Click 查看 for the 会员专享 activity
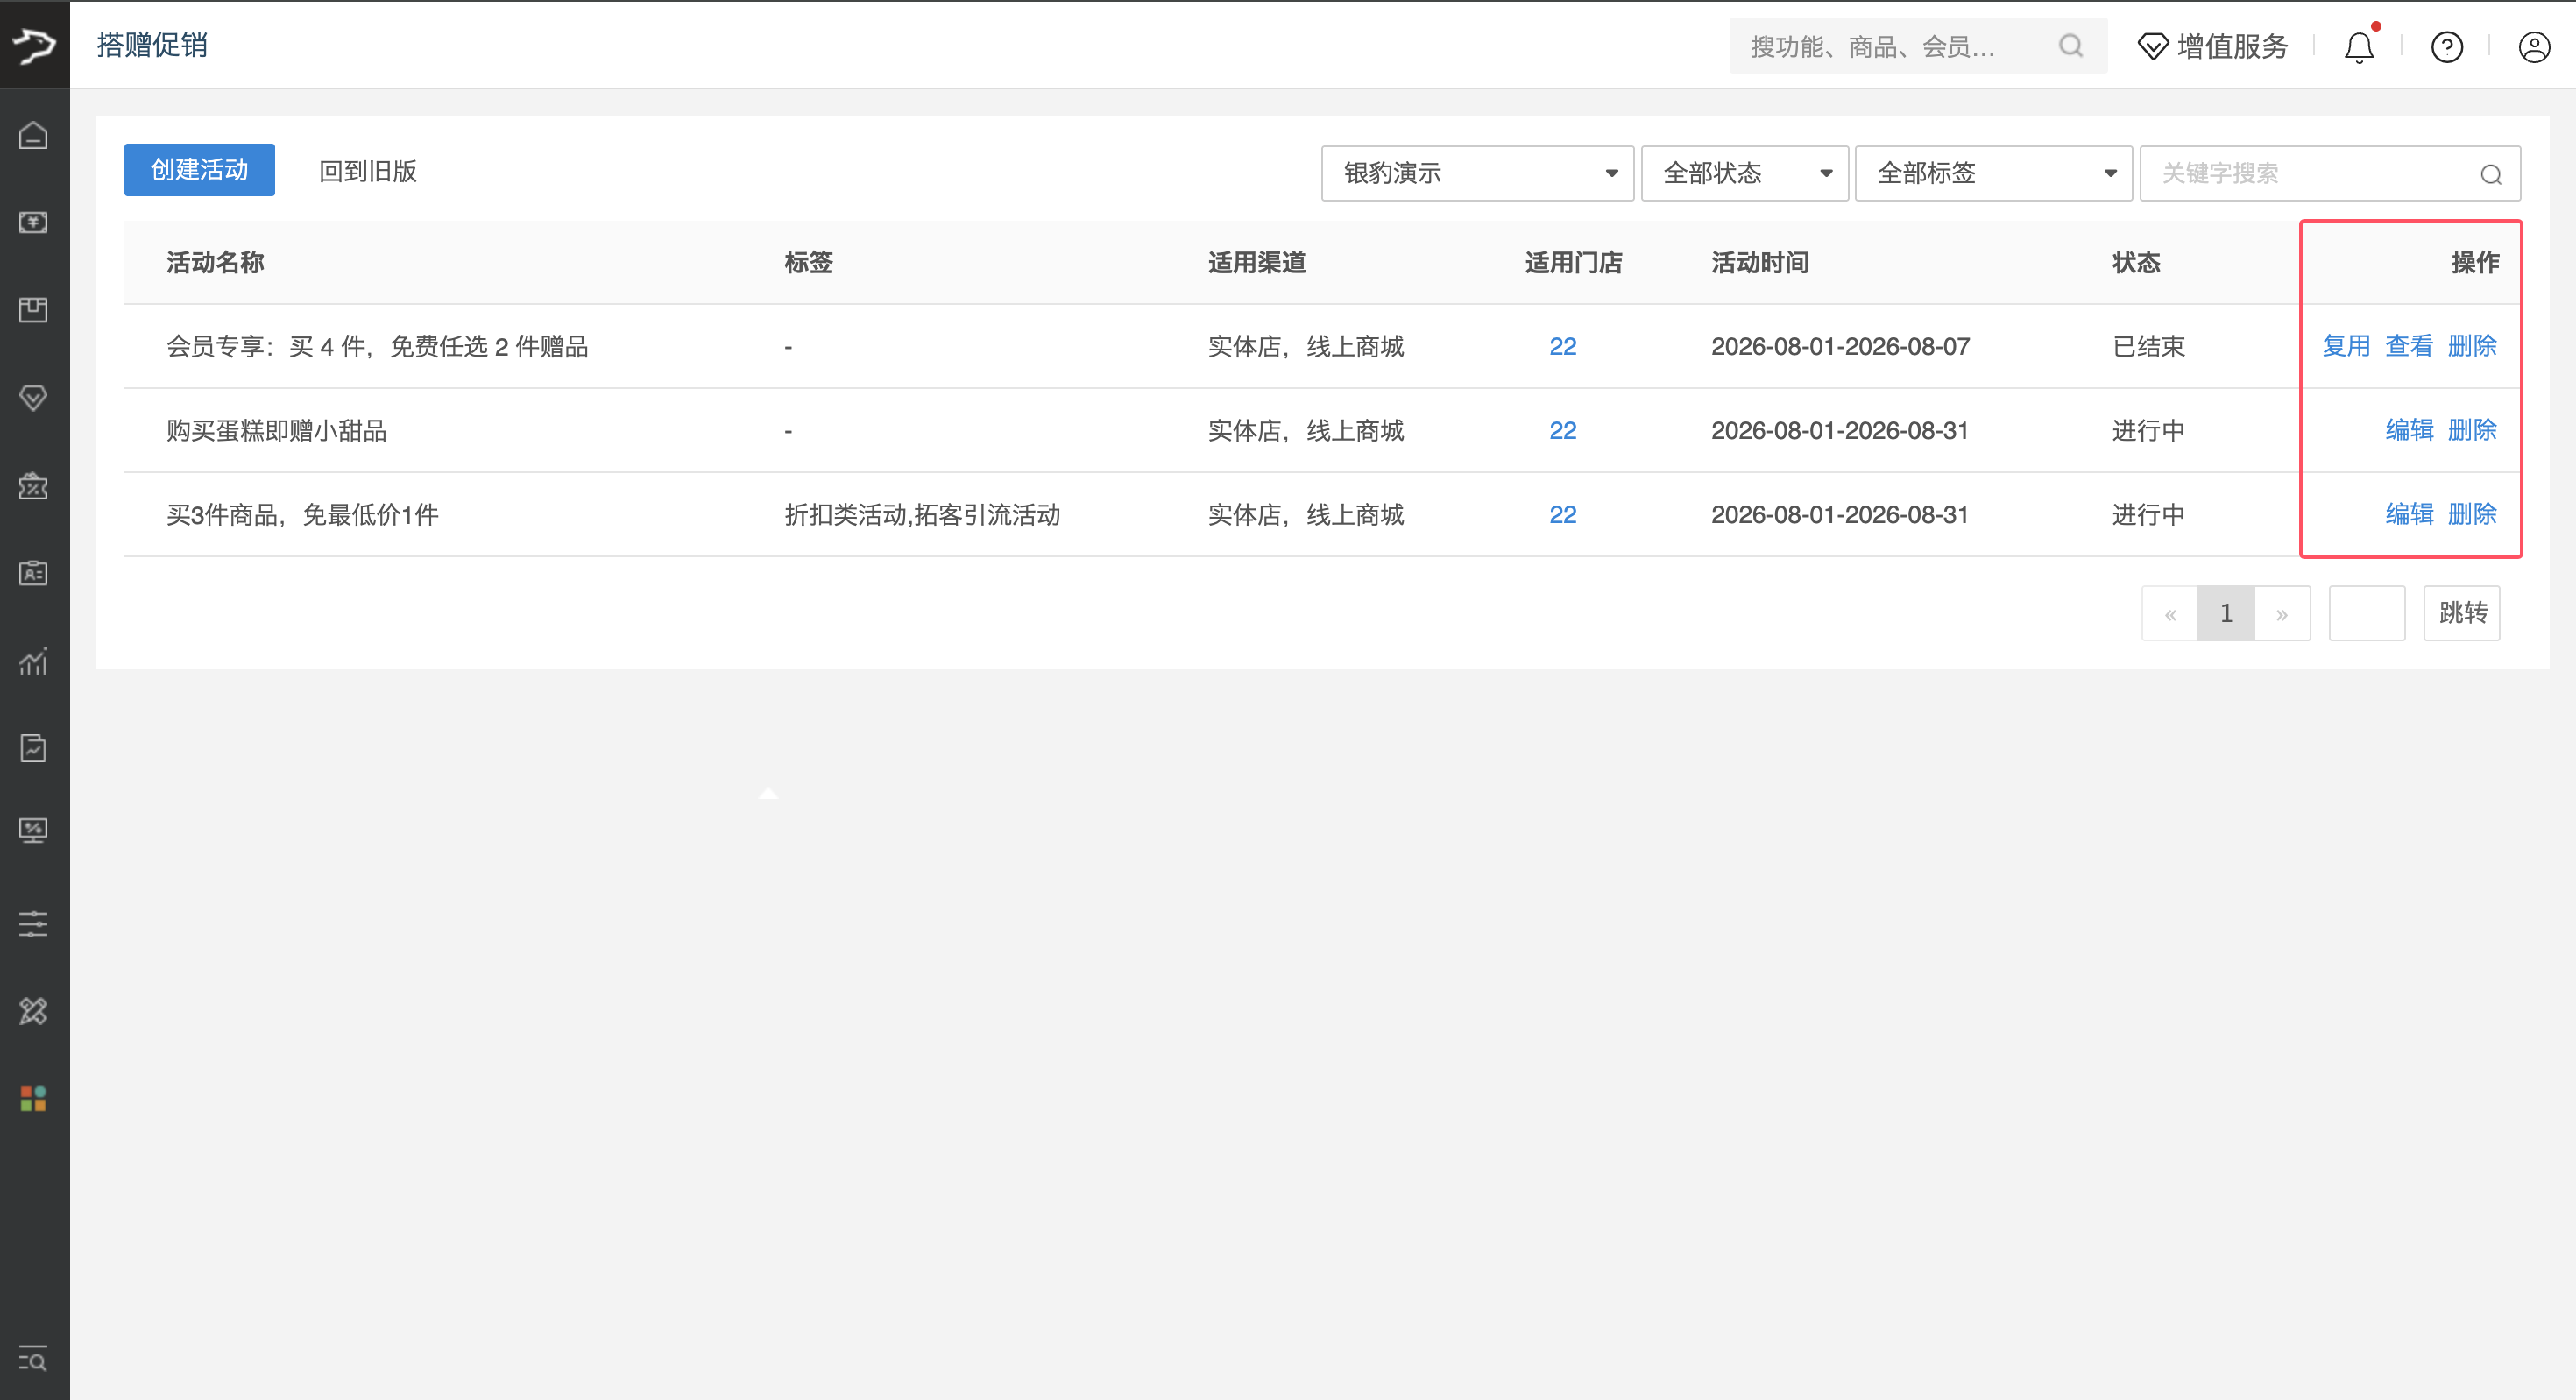This screenshot has width=2576, height=1400. pos(2409,346)
